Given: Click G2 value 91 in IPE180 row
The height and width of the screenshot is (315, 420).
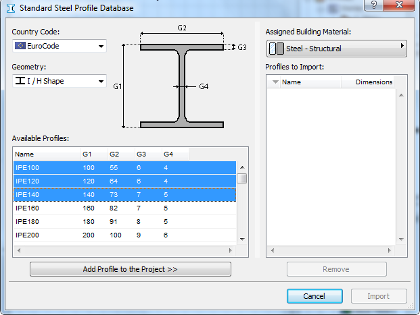Looking at the screenshot, I should (114, 221).
